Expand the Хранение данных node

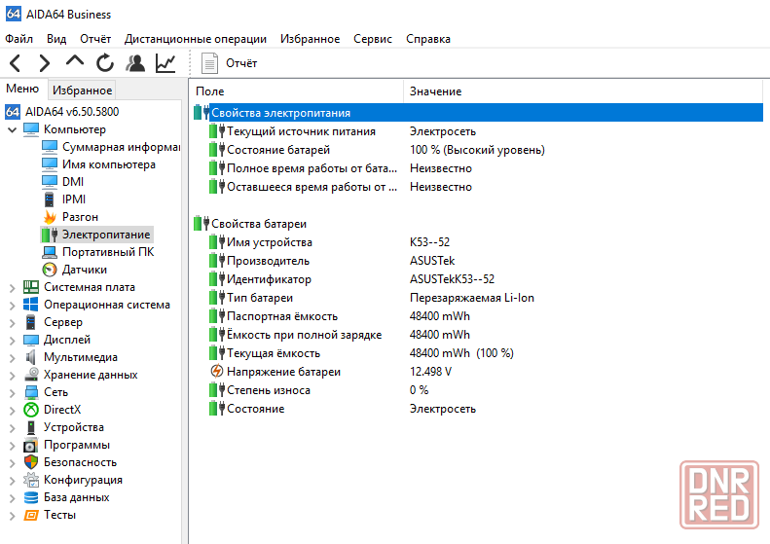coord(12,375)
